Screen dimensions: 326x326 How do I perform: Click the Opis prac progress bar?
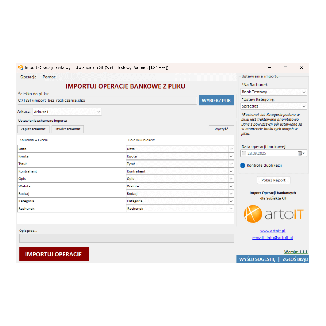tap(127, 238)
